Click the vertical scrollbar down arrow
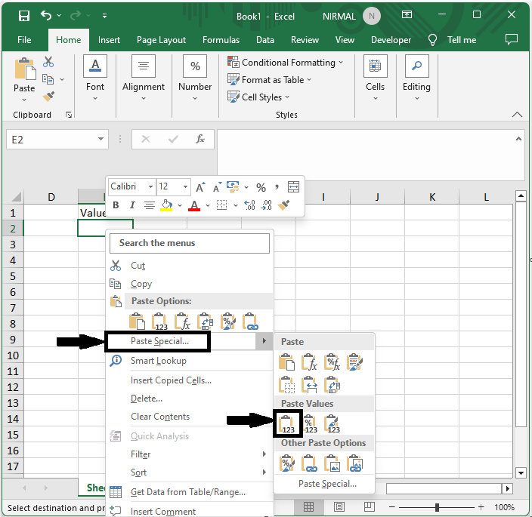This screenshot has height=517, width=532. tap(521, 472)
